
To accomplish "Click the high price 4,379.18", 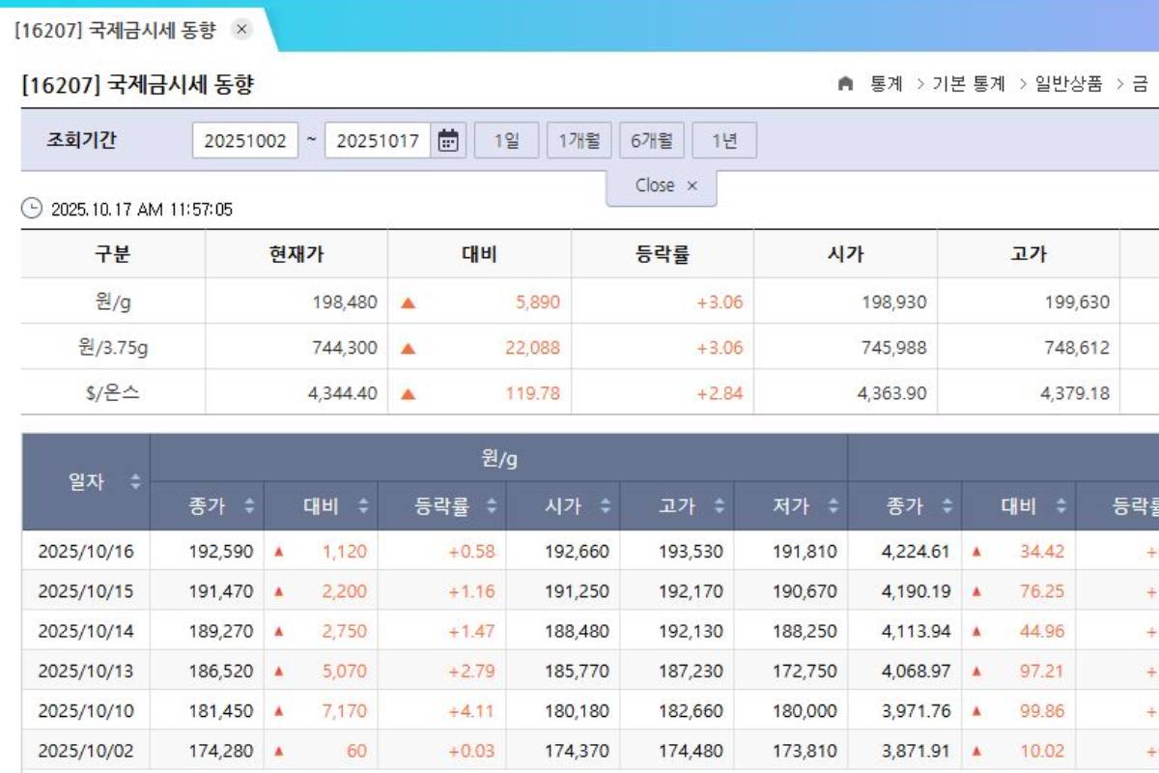I will tap(1075, 393).
